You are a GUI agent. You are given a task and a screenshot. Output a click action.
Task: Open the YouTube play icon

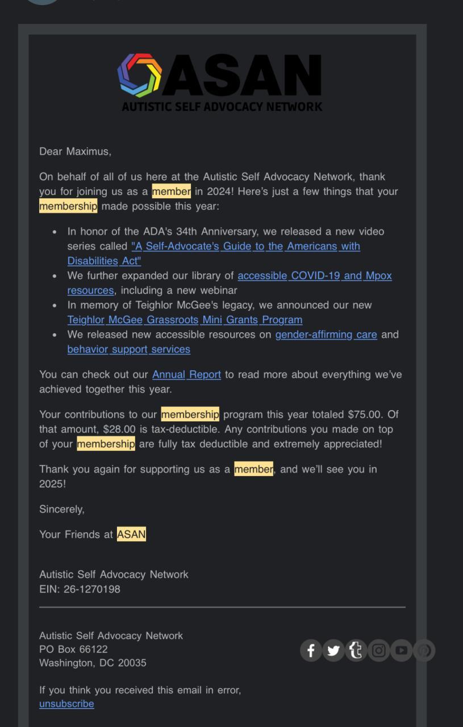(x=402, y=650)
